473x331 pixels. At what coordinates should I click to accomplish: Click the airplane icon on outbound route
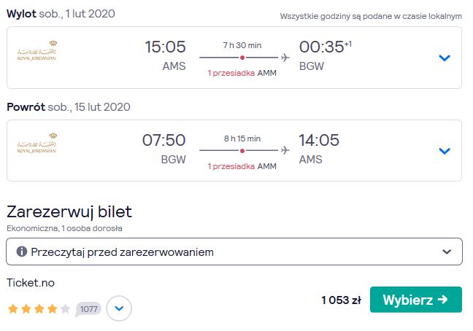click(x=285, y=58)
